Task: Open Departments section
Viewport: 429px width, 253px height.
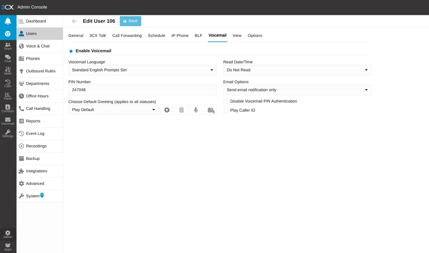Action: tap(40, 84)
